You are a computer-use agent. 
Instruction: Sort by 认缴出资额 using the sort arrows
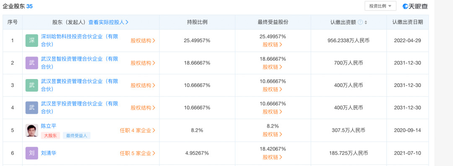coord(366,22)
